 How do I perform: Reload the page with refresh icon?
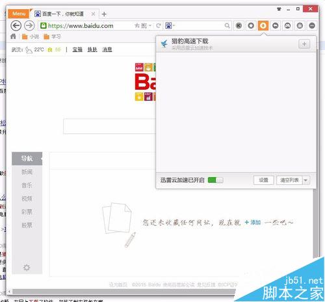pos(159,25)
